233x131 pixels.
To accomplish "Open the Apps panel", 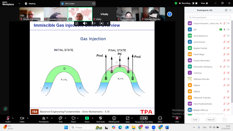I will pyautogui.click(x=128, y=119).
